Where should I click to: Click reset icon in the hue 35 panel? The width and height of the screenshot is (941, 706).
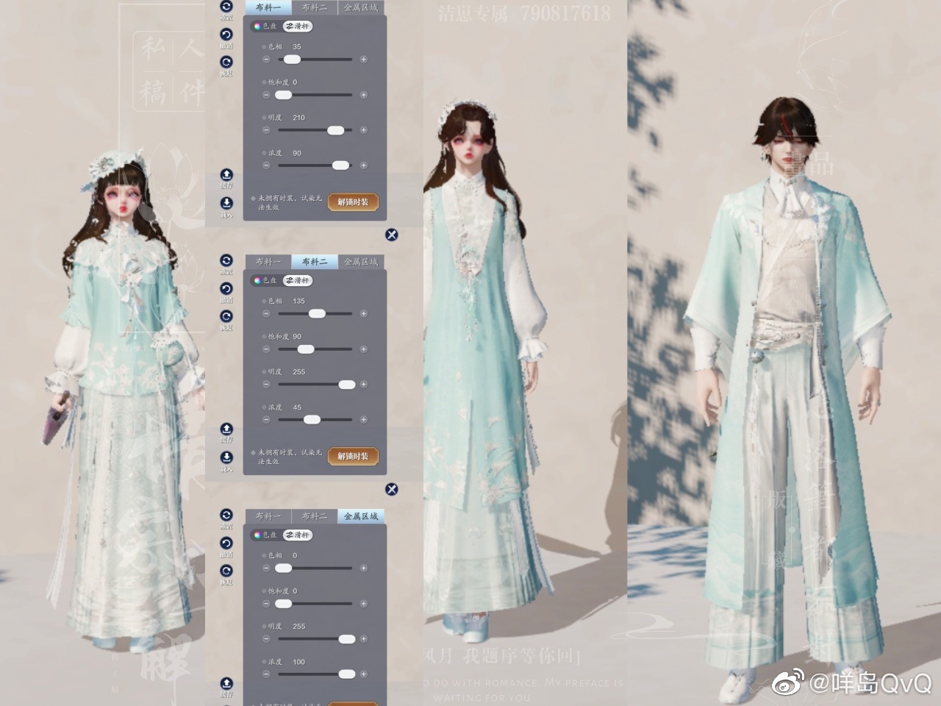tap(226, 6)
